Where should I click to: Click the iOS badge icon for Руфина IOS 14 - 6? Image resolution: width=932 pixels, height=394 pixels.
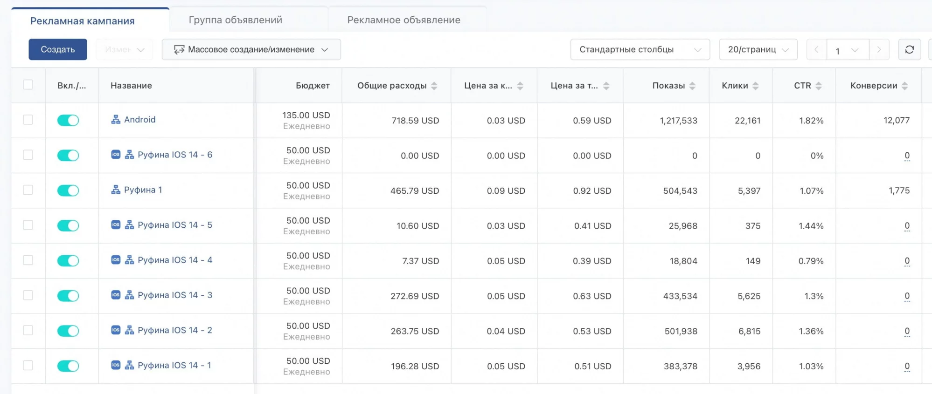coord(116,155)
